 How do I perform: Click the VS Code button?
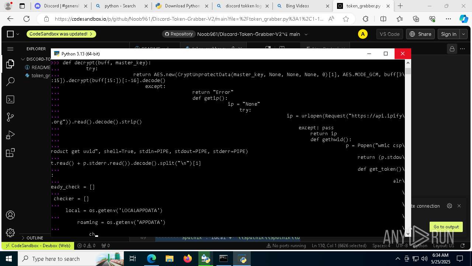(389, 34)
